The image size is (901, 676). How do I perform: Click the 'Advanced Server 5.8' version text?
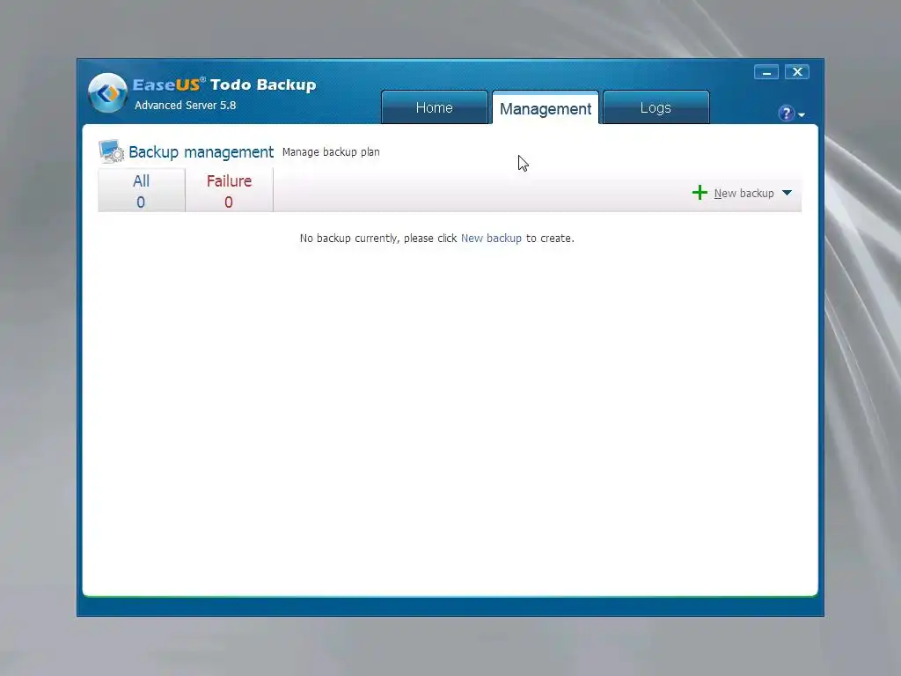[185, 106]
